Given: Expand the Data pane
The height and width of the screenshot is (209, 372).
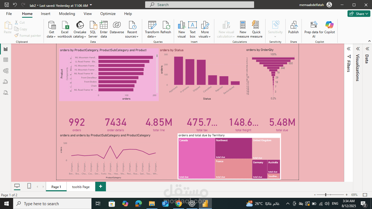Looking at the screenshot, I should (367, 49).
